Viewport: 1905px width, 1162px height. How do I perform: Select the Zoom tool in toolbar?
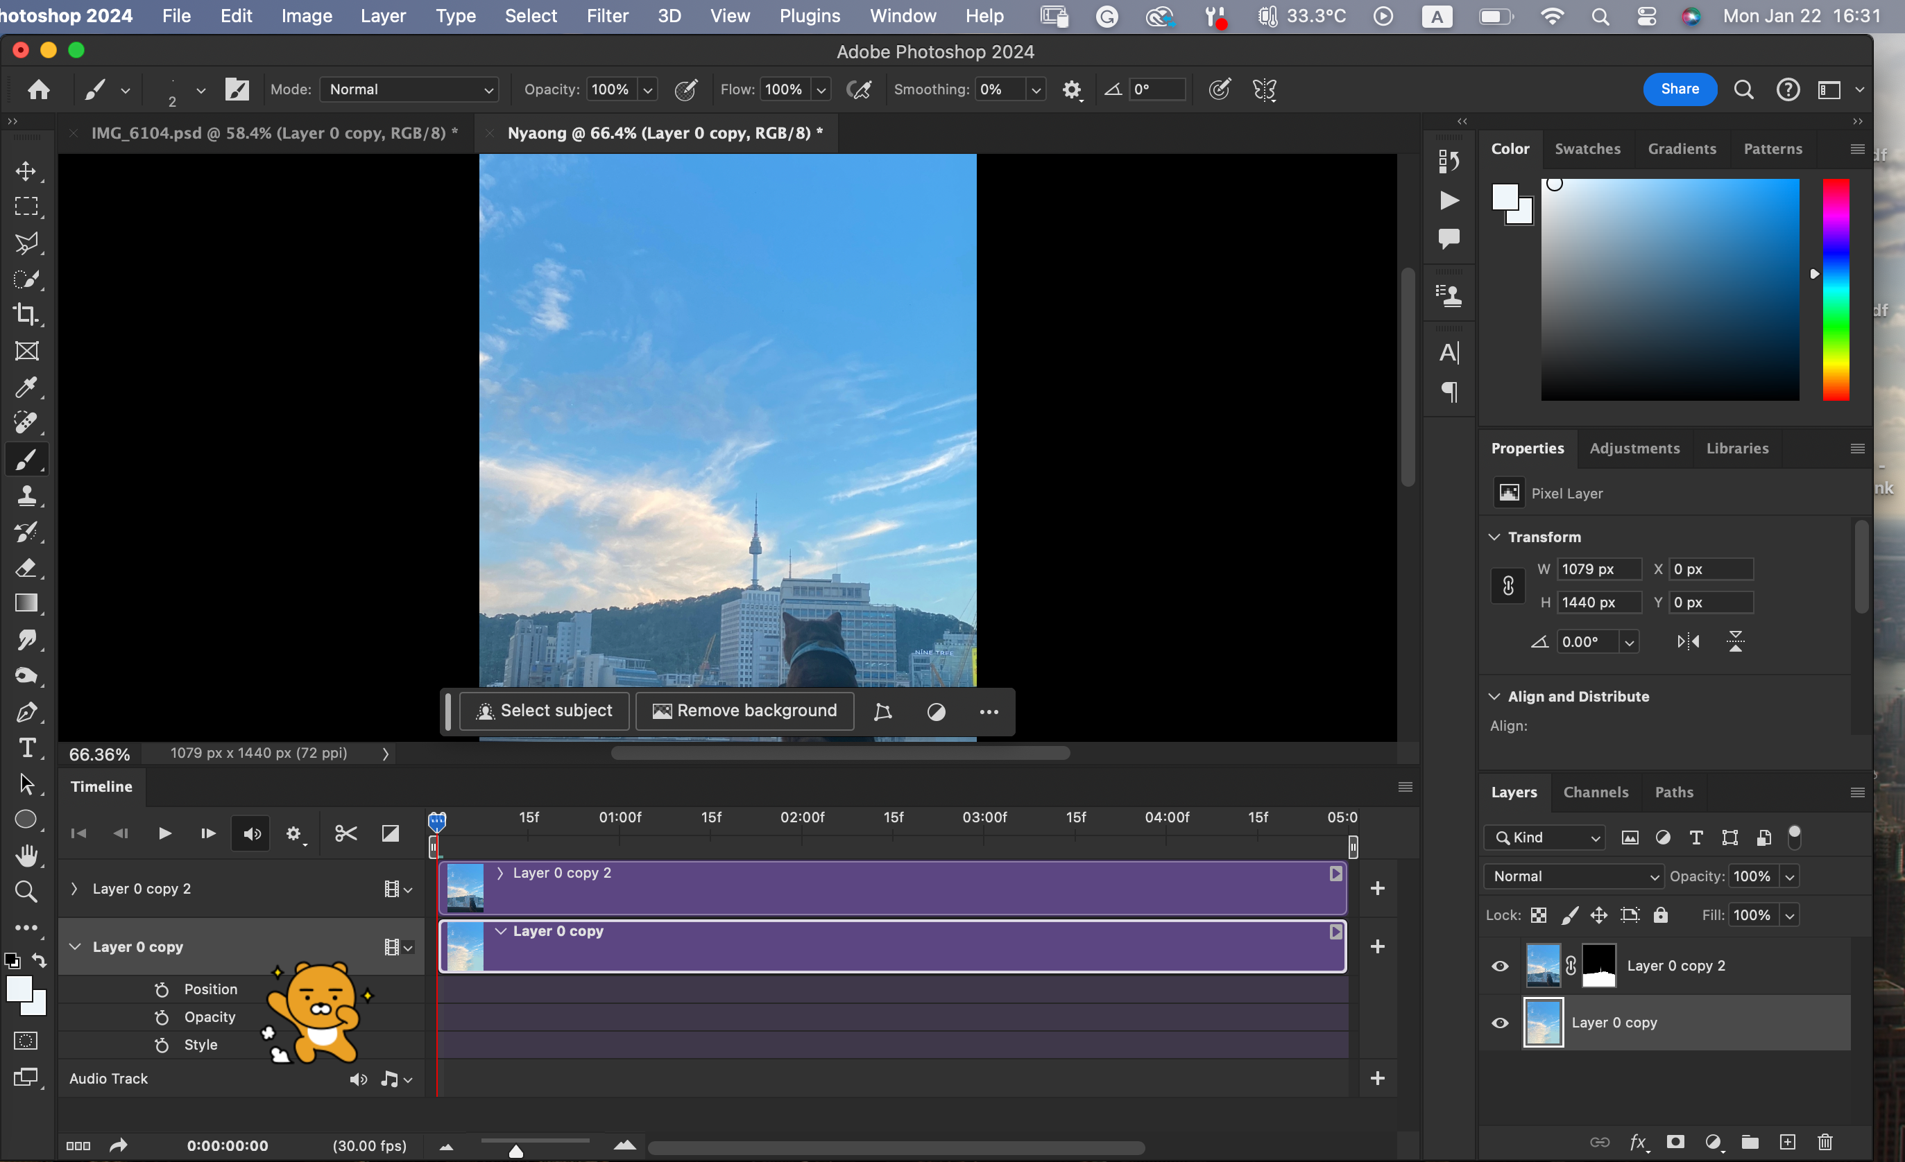coord(26,891)
